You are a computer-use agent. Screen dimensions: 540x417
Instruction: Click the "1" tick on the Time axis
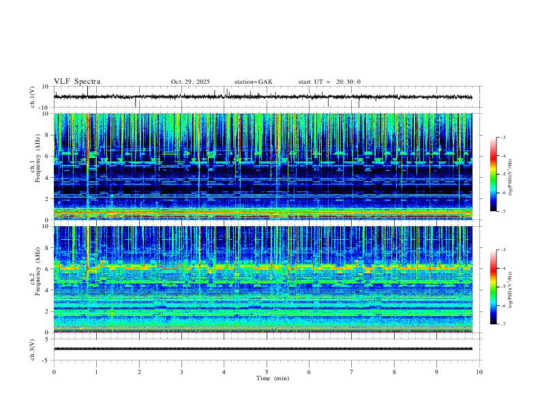point(96,372)
